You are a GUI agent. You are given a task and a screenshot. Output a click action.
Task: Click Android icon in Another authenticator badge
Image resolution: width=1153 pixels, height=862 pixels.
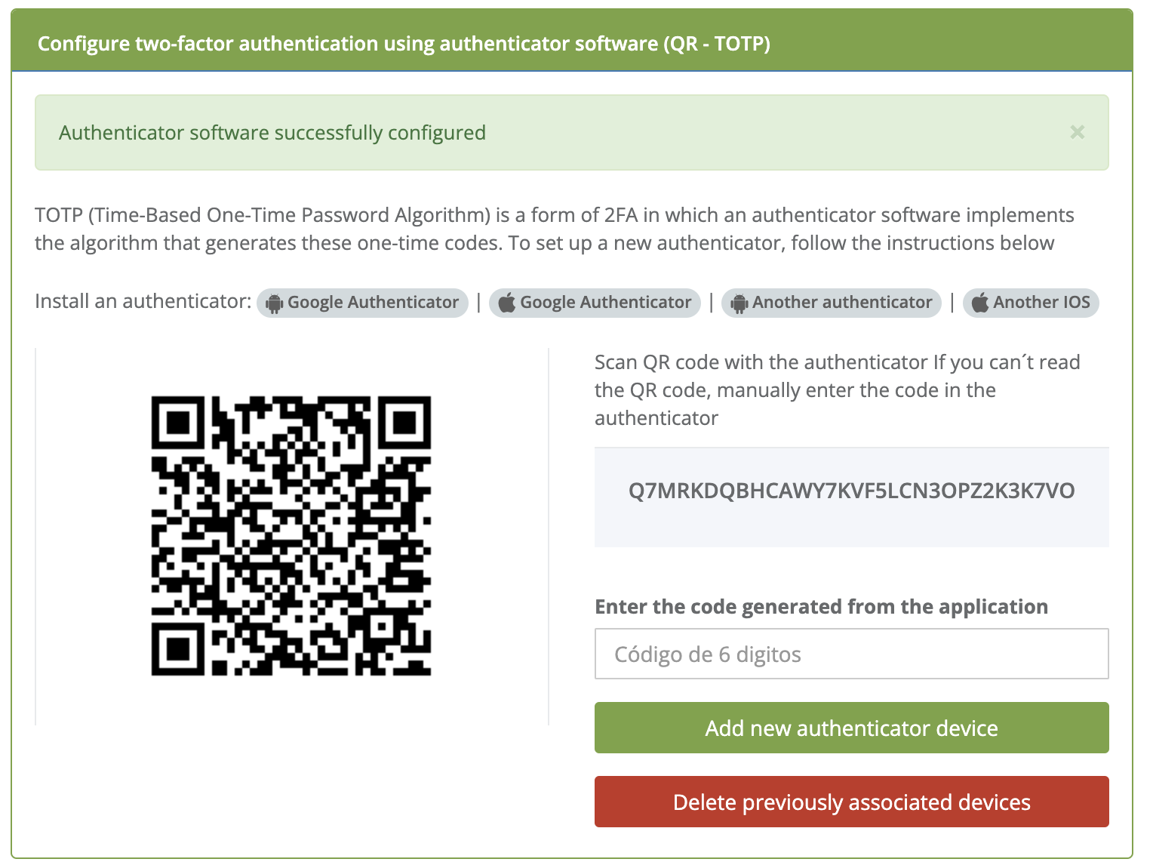(x=739, y=303)
